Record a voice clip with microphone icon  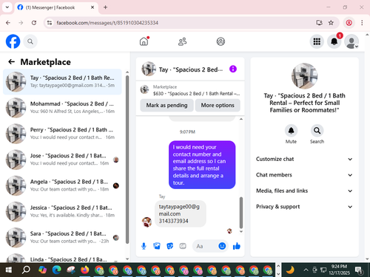point(144,246)
